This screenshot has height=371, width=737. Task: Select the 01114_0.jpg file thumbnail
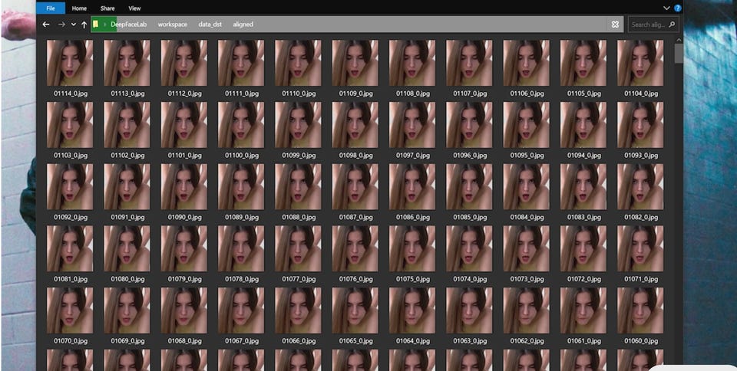point(70,63)
